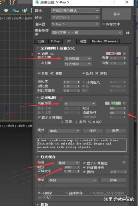Open the 二次引擎 dropdown set to 灯光缓存
Screen dimensions: 138x206
click(x=78, y=64)
